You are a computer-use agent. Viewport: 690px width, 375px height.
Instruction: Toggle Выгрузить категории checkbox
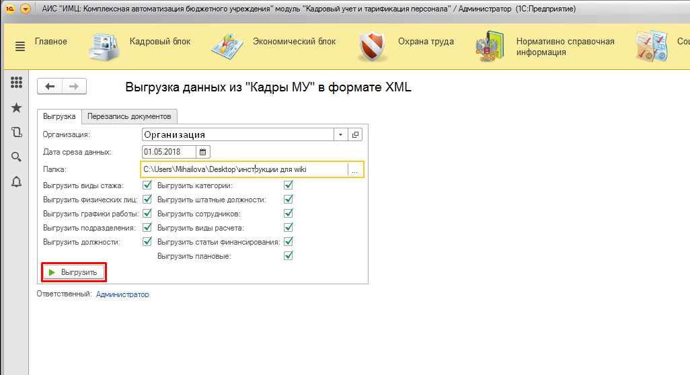pyautogui.click(x=289, y=185)
